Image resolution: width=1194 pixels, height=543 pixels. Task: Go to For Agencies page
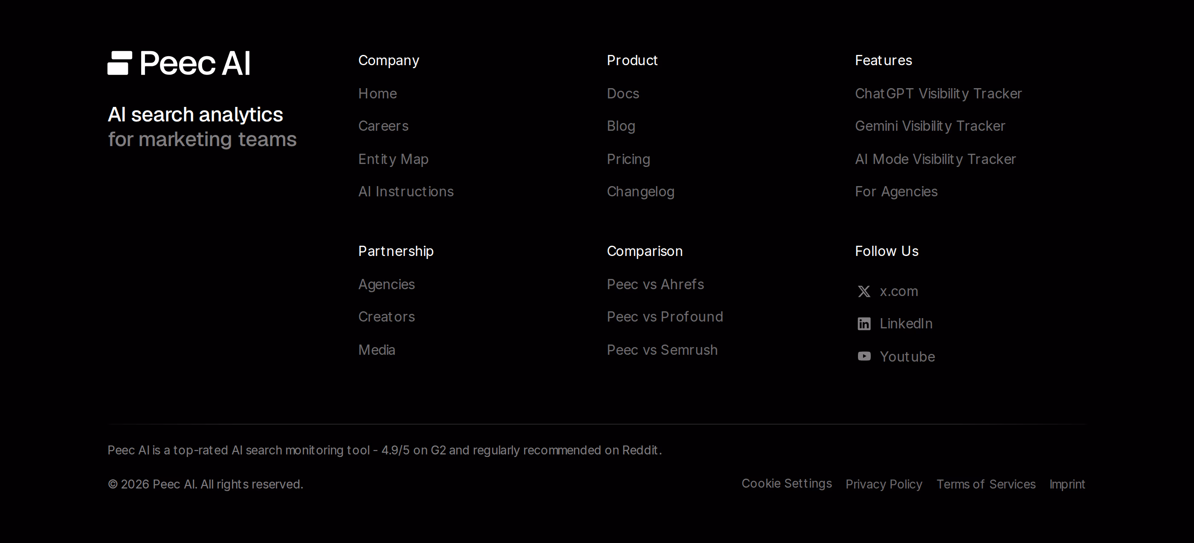coord(896,192)
